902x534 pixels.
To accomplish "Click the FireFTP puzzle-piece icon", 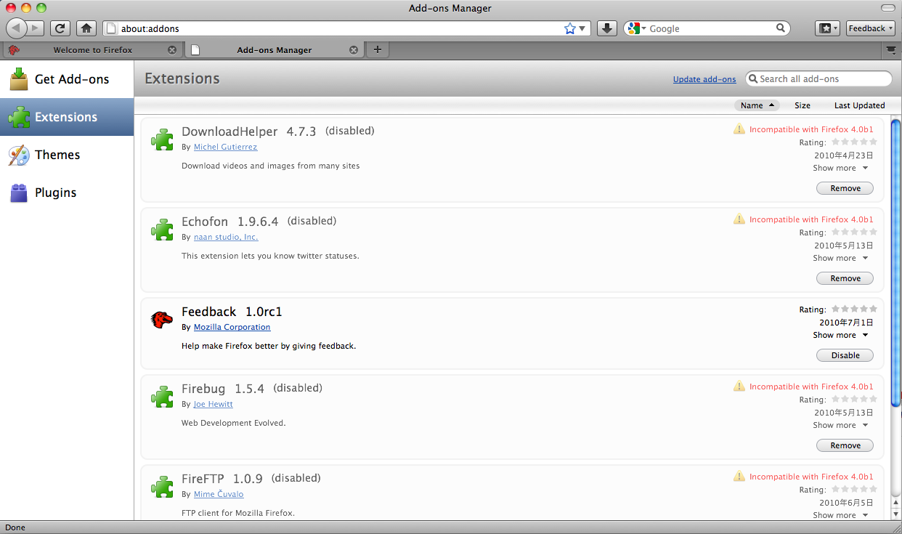I will click(162, 487).
